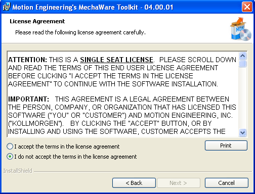
Task: Click the underlined SINGLE SEAT LICENSE text
Action: coord(116,60)
